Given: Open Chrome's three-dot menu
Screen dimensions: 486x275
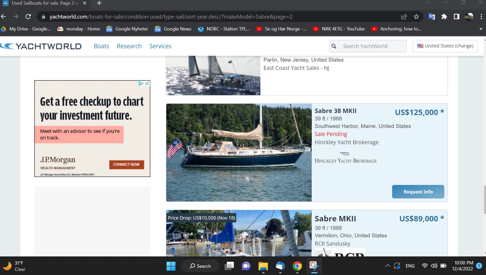Looking at the screenshot, I should coord(481,17).
